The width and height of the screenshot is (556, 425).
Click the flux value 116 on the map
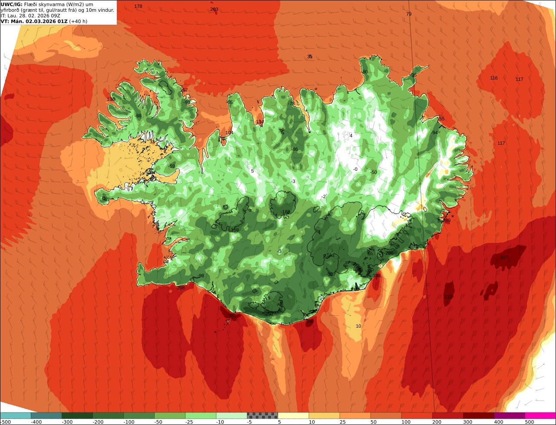(x=494, y=78)
